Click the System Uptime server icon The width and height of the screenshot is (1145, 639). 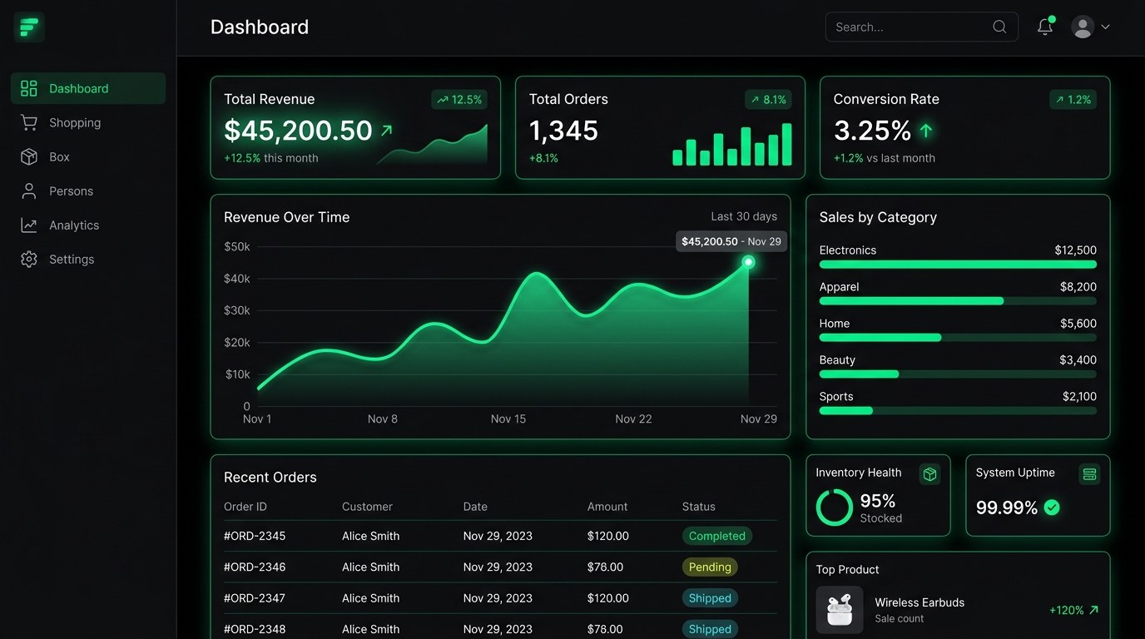click(1089, 473)
